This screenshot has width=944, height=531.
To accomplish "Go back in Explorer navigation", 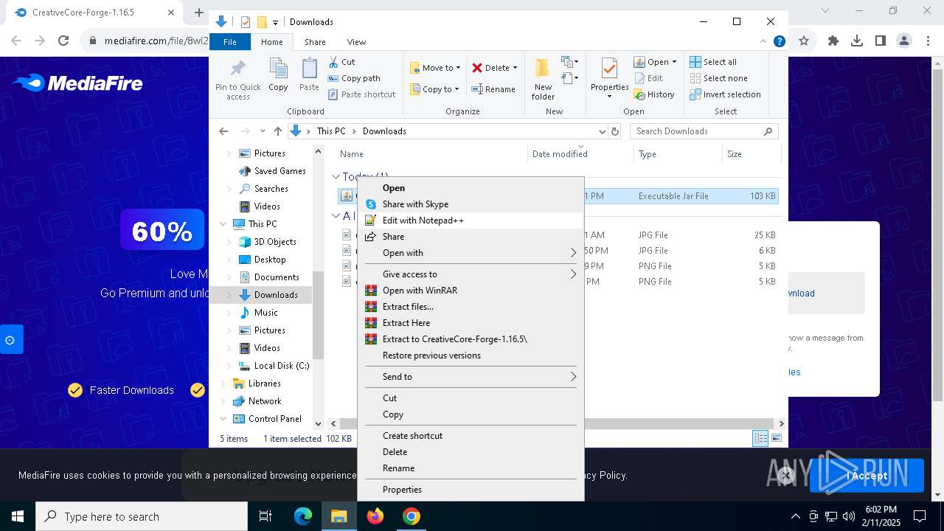I will point(223,131).
